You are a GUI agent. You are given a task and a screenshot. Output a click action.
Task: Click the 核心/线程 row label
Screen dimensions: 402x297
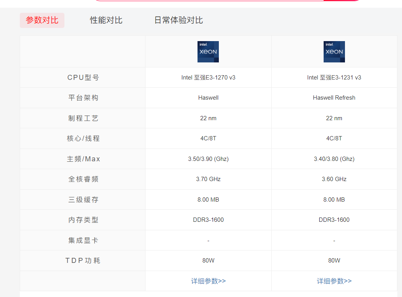[x=83, y=138]
